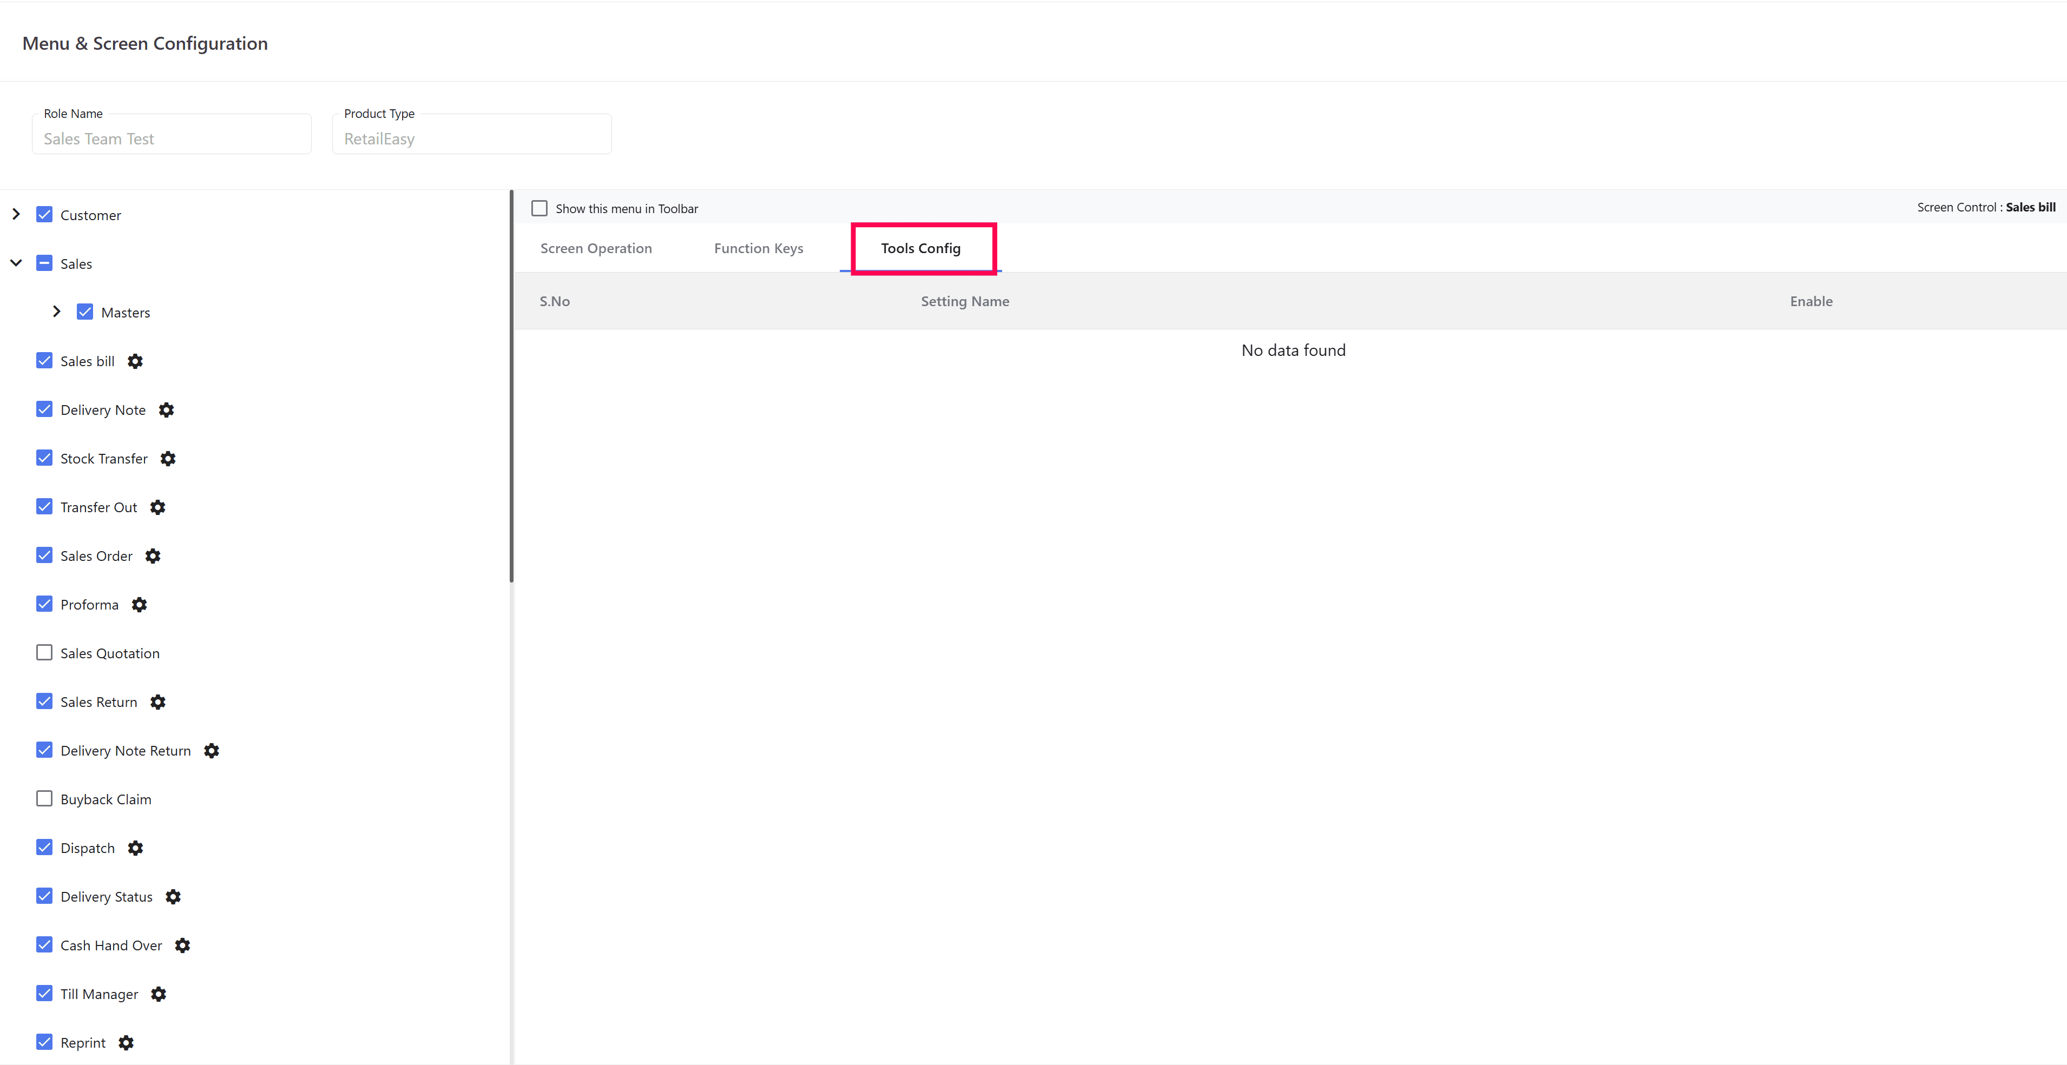This screenshot has width=2067, height=1065.
Task: Tick the Buyback Claim checkbox
Action: (x=44, y=799)
